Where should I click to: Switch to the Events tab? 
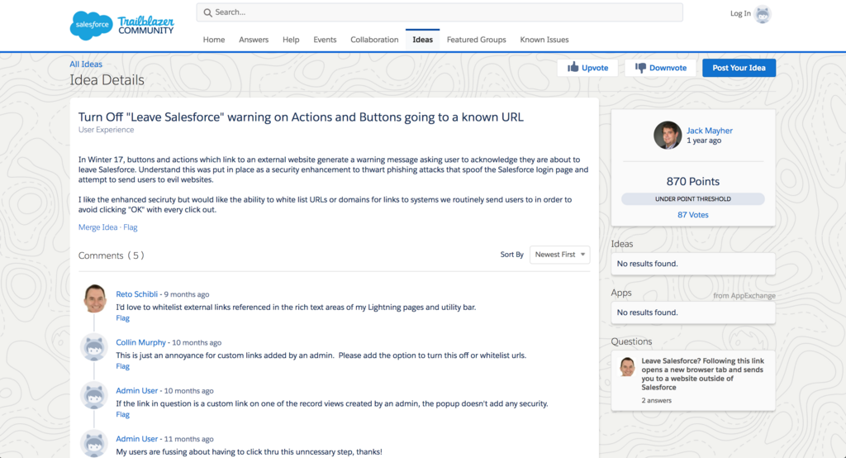click(x=325, y=40)
